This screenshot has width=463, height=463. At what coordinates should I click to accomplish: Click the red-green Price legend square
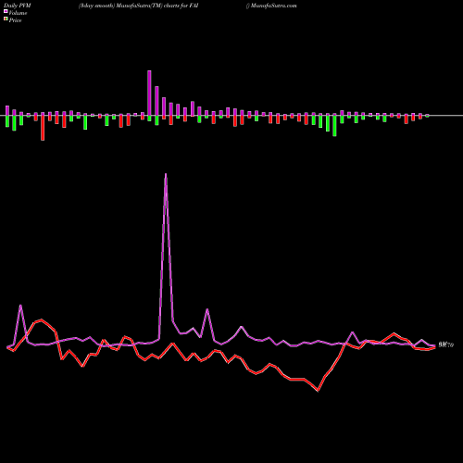click(x=6, y=19)
